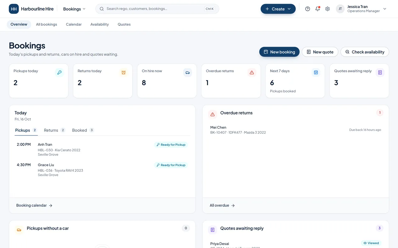The height and width of the screenshot is (248, 398).
Task: Switch to the Overview tab
Action: pos(19,24)
